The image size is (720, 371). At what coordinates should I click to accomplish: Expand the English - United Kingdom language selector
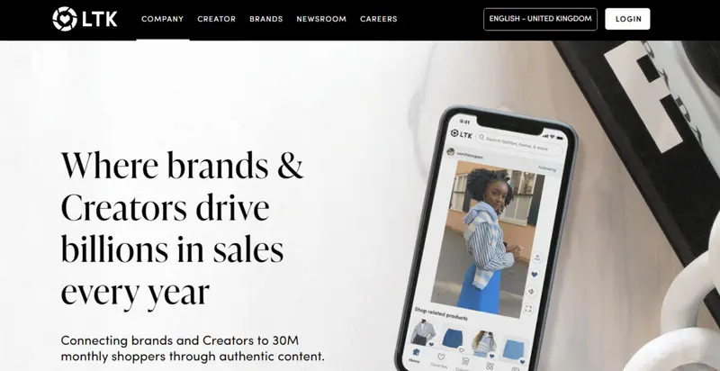[541, 19]
